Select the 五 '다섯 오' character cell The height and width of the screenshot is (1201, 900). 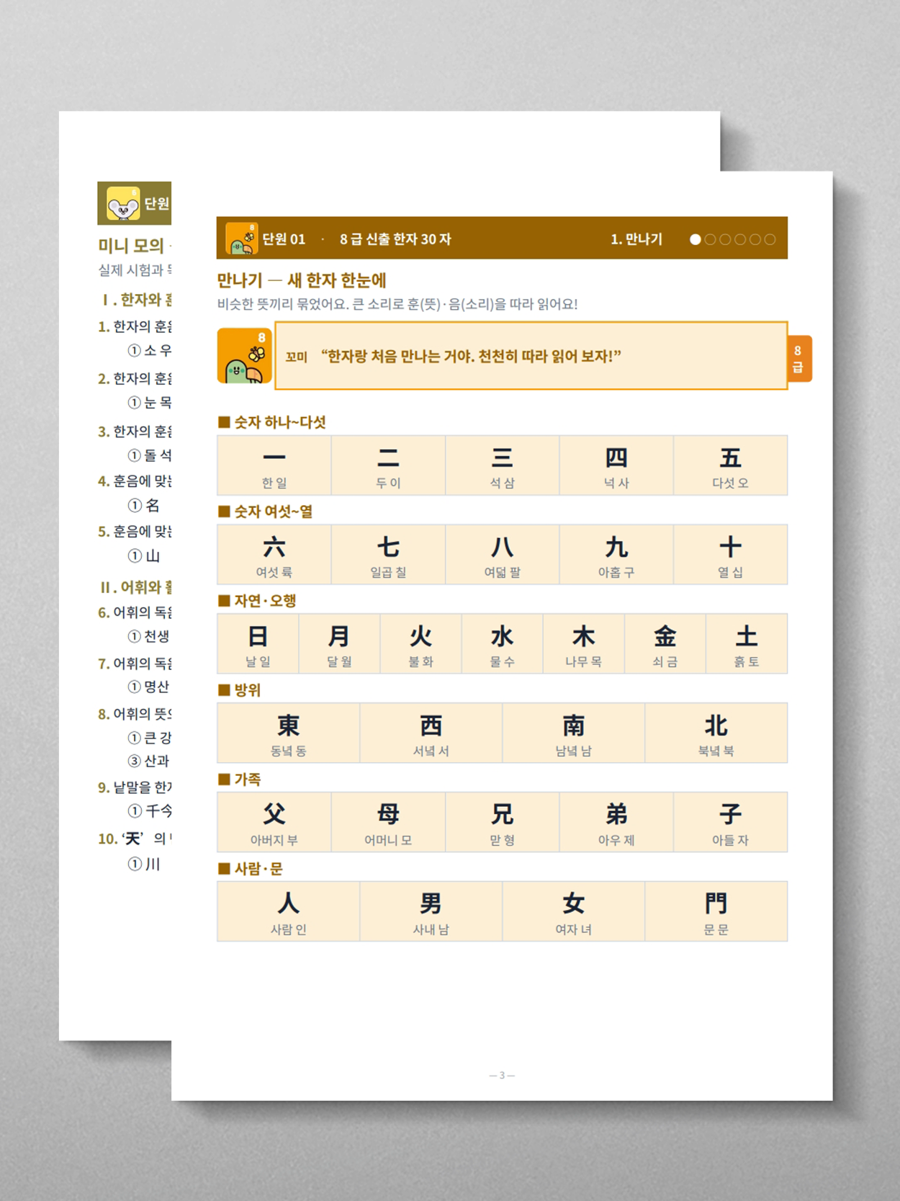(x=731, y=465)
